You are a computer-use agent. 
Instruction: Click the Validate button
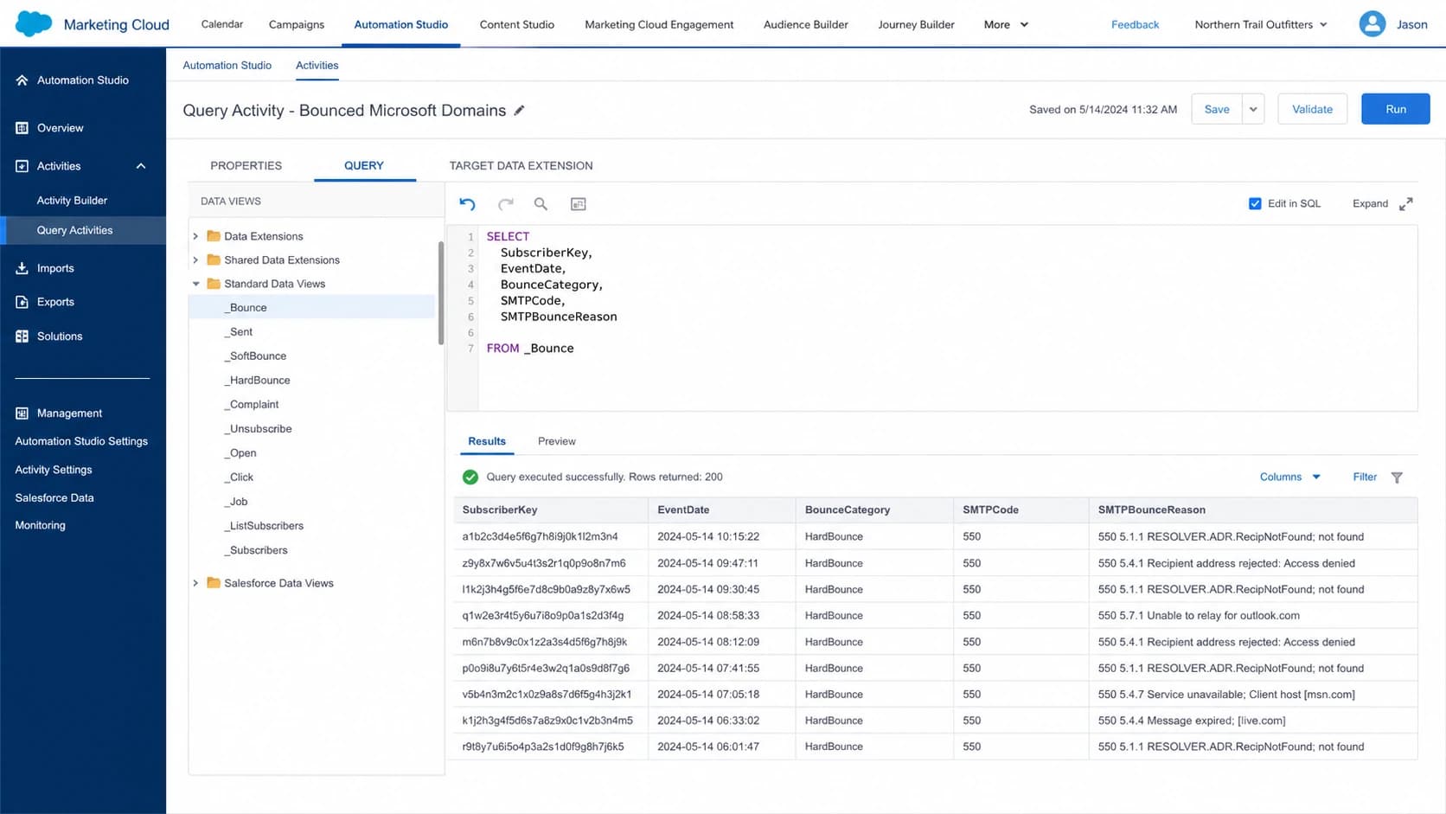1312,109
